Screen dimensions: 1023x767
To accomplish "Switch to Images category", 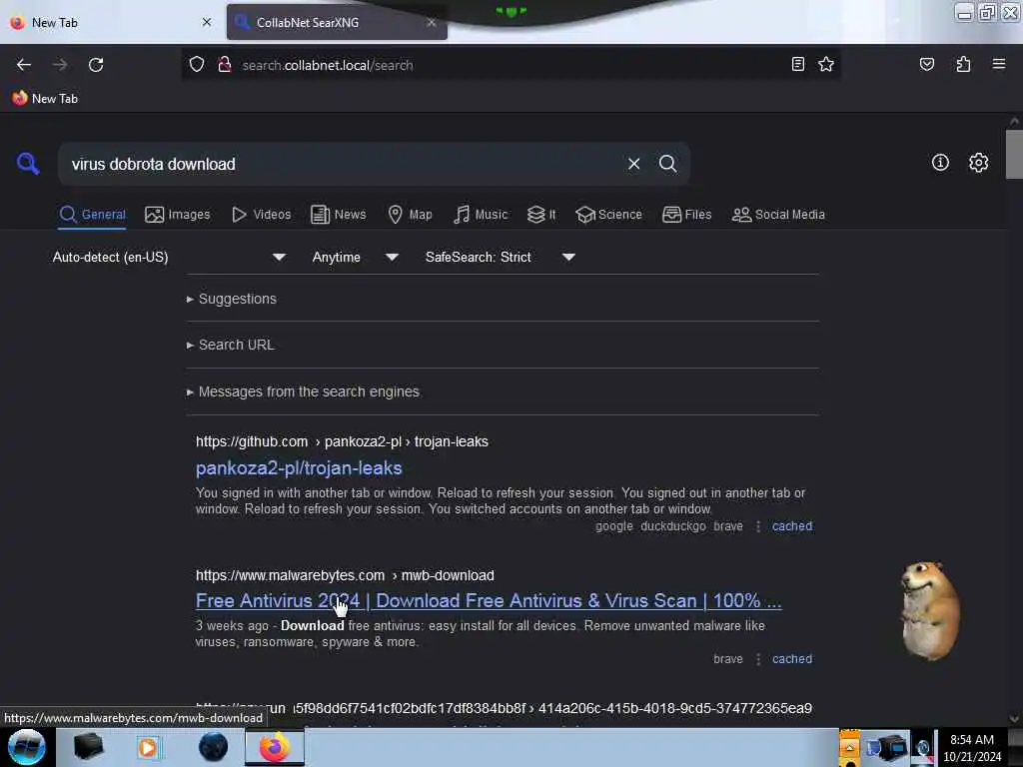I will pyautogui.click(x=178, y=215).
